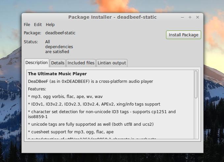Open the File menu

tap(27, 25)
